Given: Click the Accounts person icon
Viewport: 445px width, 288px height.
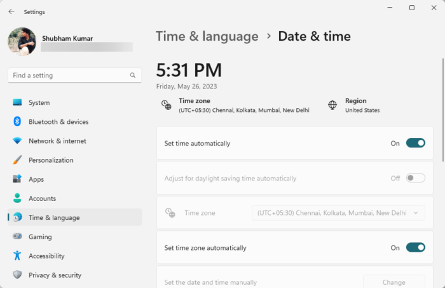Looking at the screenshot, I should point(17,198).
